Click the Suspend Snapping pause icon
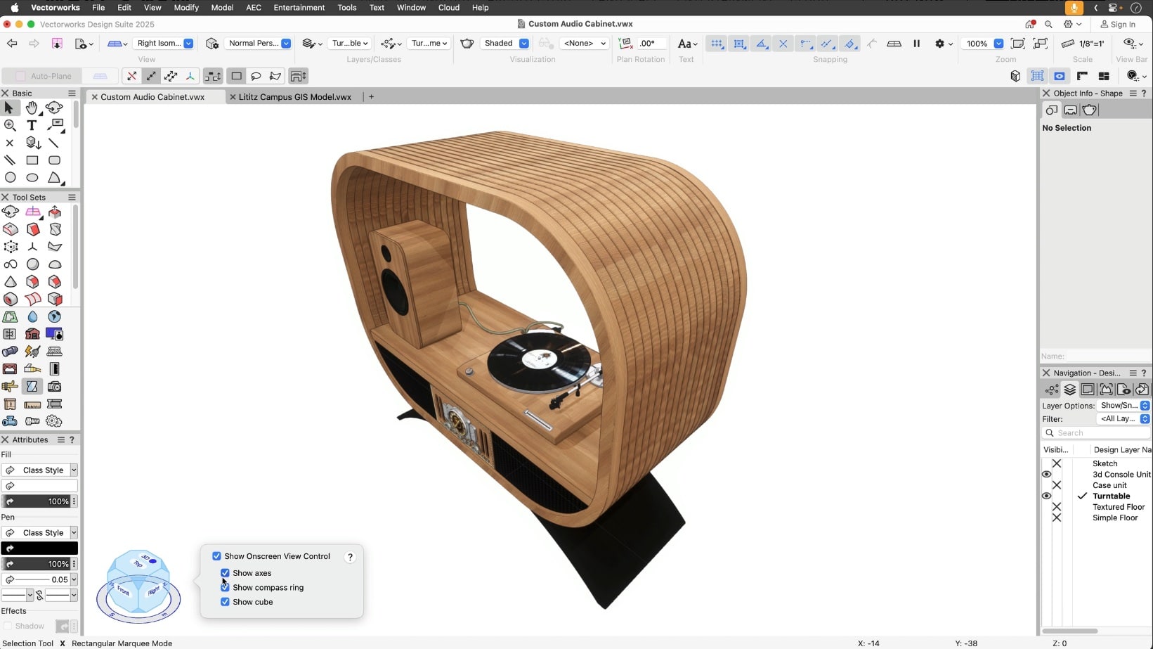This screenshot has width=1153, height=649. pyautogui.click(x=916, y=44)
